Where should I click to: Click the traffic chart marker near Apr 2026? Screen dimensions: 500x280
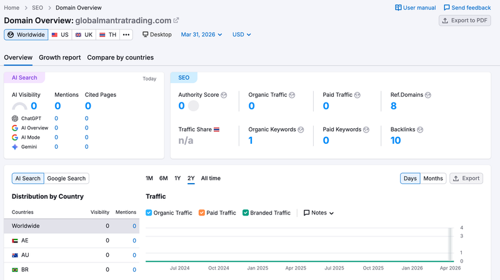pos(450,244)
